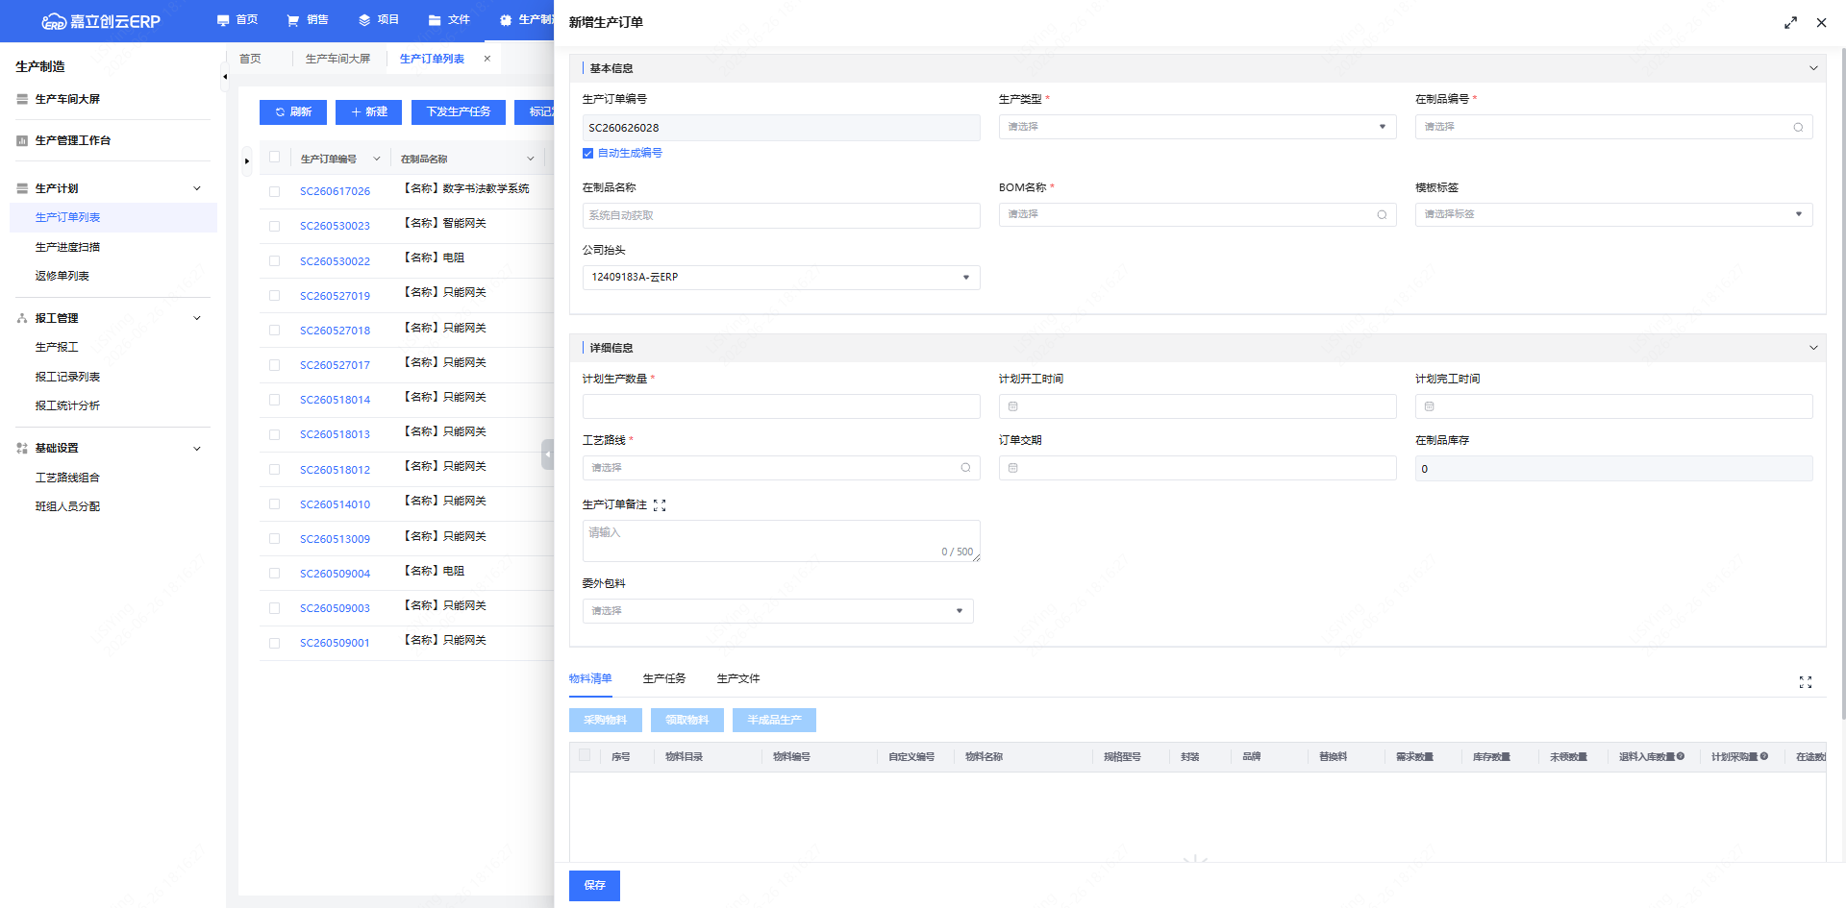Open 生产进度扫描 in sidebar
1846x908 pixels.
click(67, 247)
